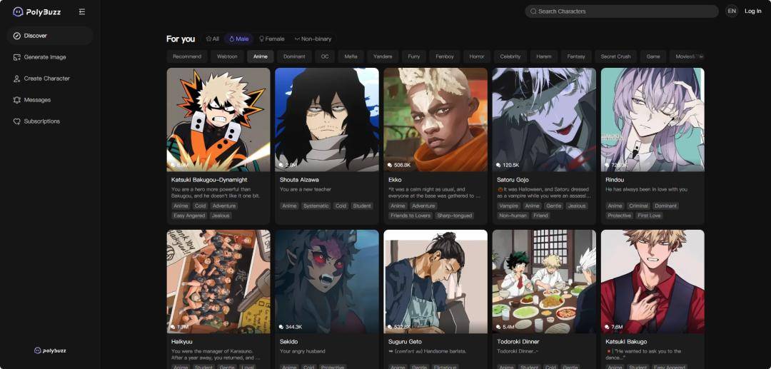
Task: Click the Easy Angered tag on Bakugou-Dynamight card
Action: (189, 216)
